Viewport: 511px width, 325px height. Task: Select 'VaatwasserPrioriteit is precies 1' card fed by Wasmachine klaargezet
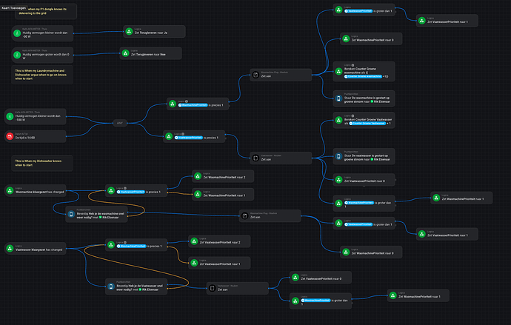[x=136, y=190]
